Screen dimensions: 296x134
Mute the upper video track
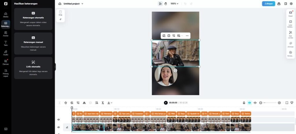pyautogui.click(x=59, y=120)
